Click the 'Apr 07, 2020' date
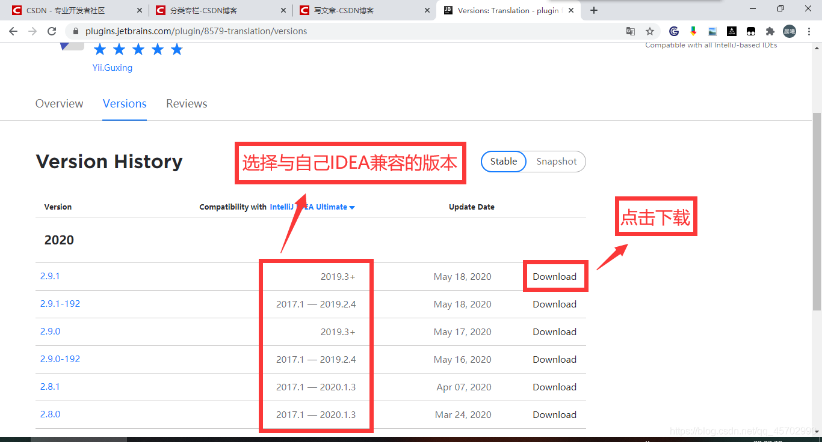This screenshot has height=442, width=822. (x=464, y=387)
